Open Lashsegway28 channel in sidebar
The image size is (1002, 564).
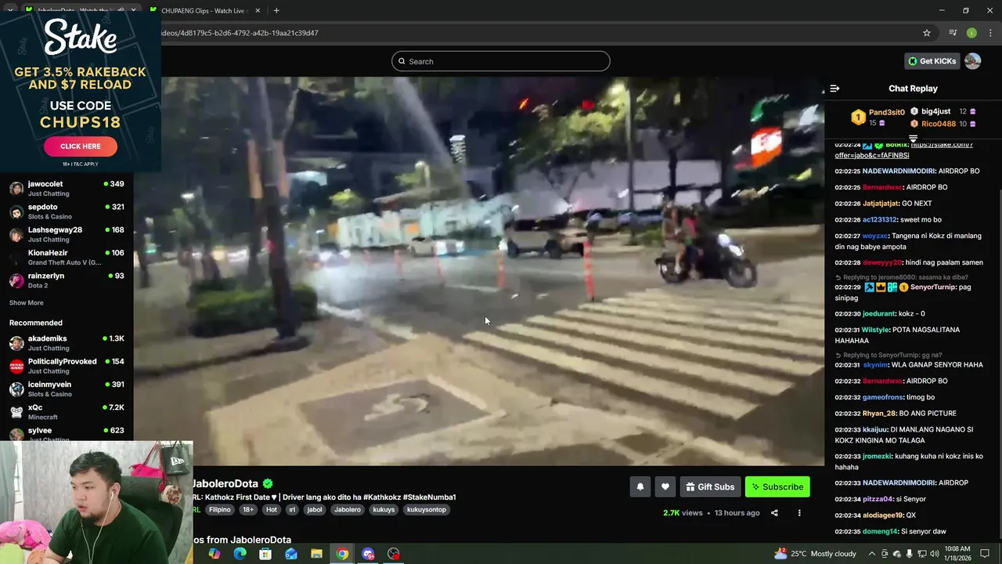point(67,234)
